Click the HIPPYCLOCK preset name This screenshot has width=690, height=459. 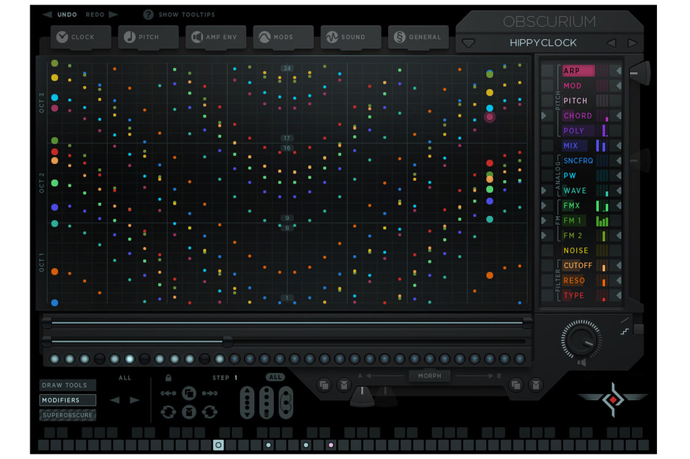coord(543,42)
